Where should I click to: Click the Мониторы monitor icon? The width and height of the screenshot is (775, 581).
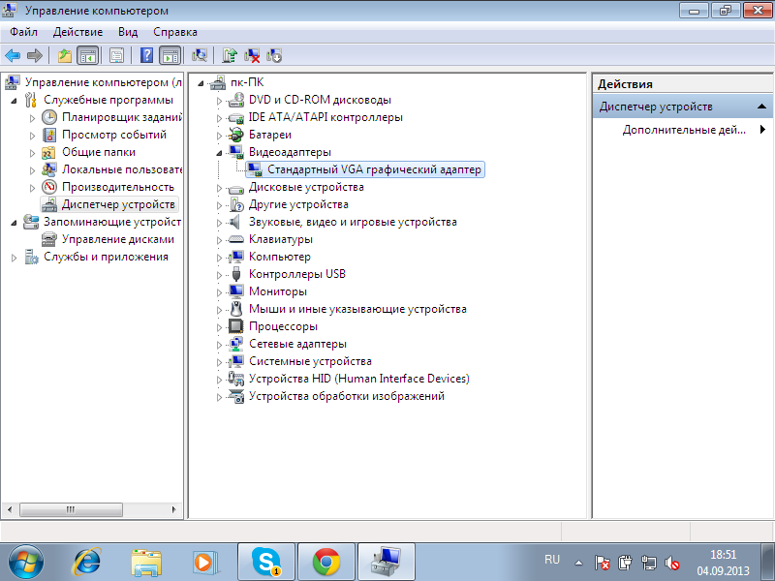(236, 291)
